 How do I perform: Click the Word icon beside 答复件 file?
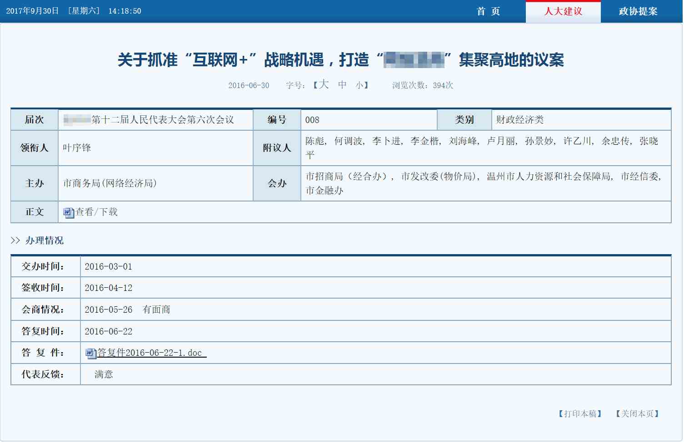point(90,353)
